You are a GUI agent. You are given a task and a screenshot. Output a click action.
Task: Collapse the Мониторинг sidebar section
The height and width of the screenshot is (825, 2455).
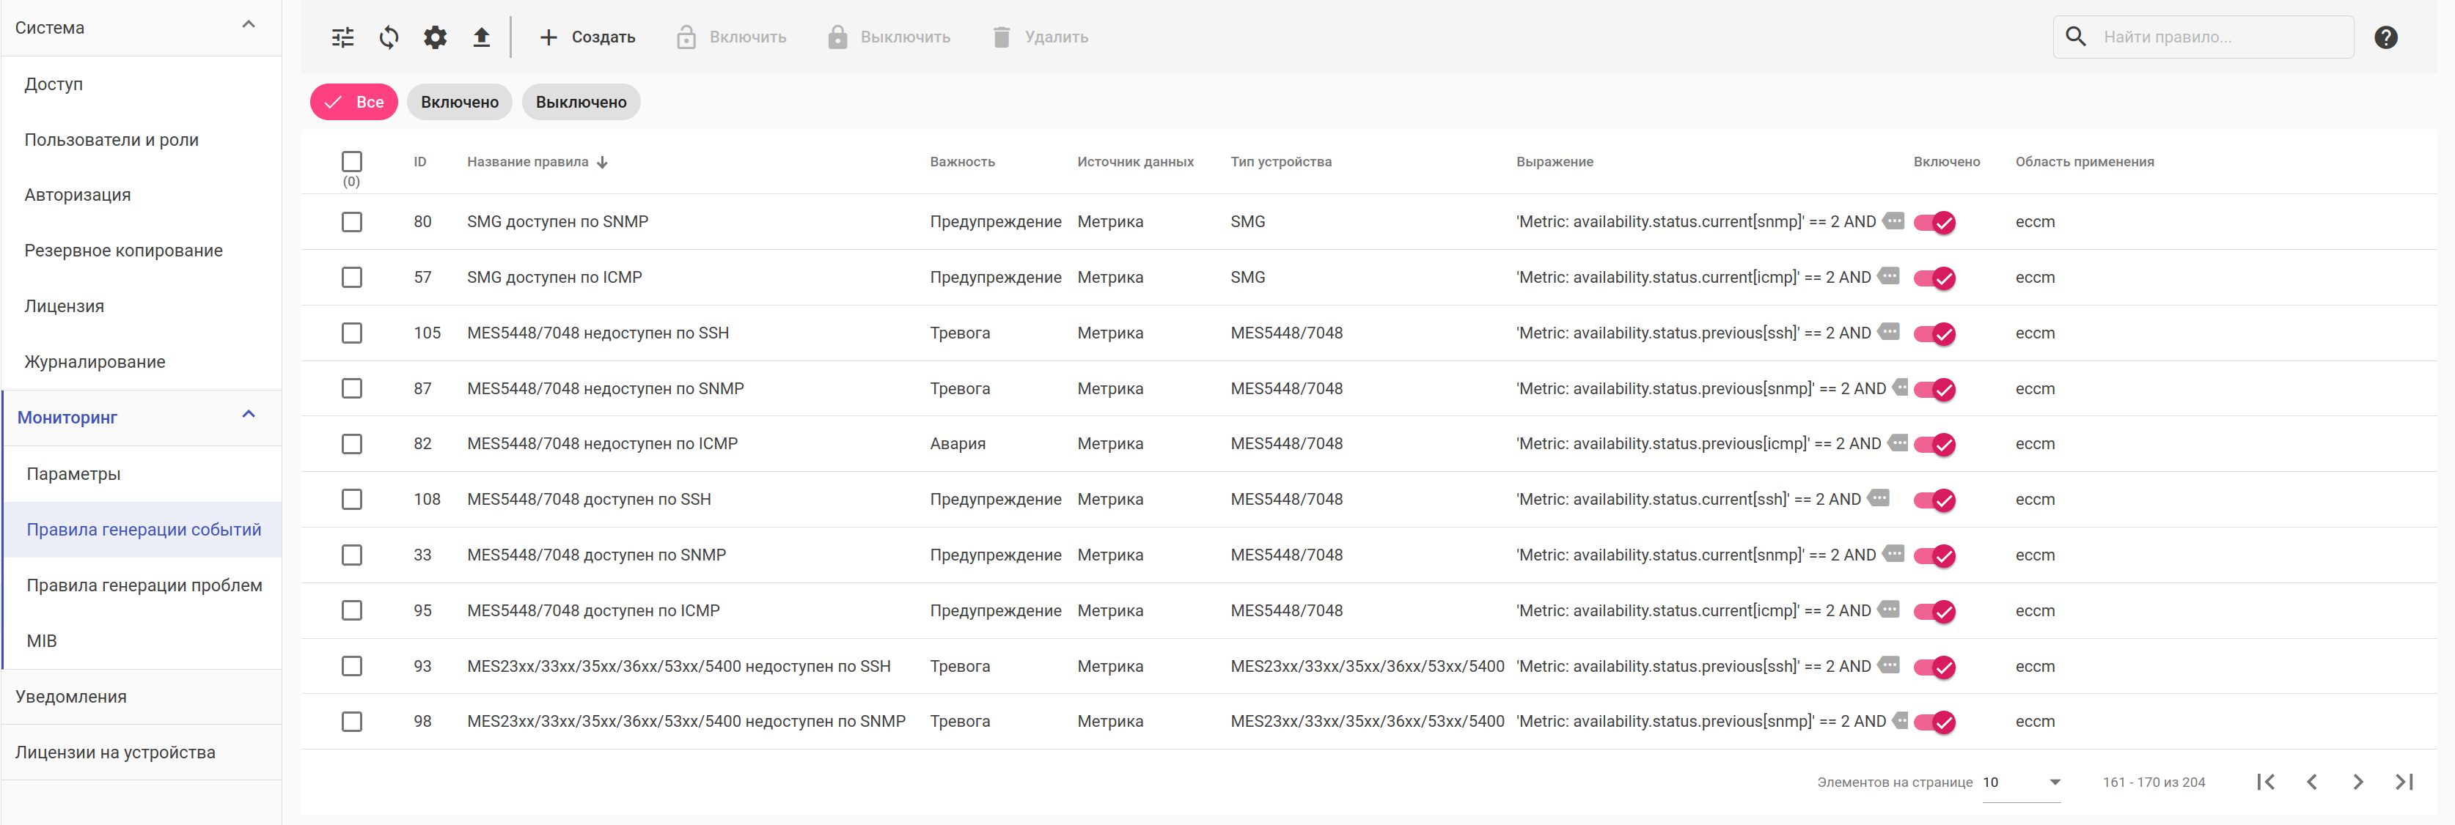(x=249, y=415)
